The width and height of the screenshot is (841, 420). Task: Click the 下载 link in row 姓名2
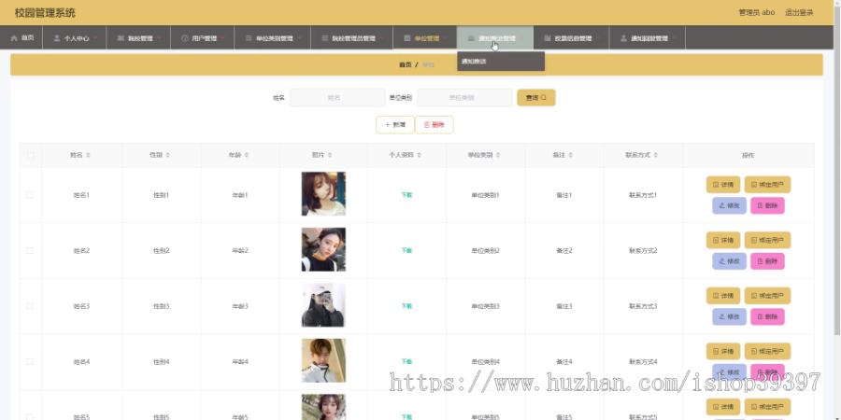pyautogui.click(x=406, y=251)
